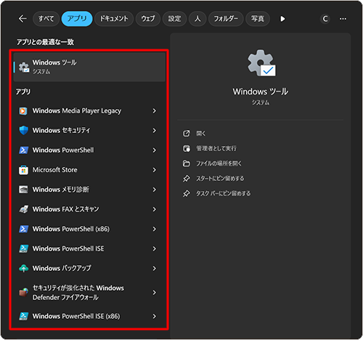Switch to the フォルダー tab
This screenshot has height=340, width=363.
[x=226, y=19]
